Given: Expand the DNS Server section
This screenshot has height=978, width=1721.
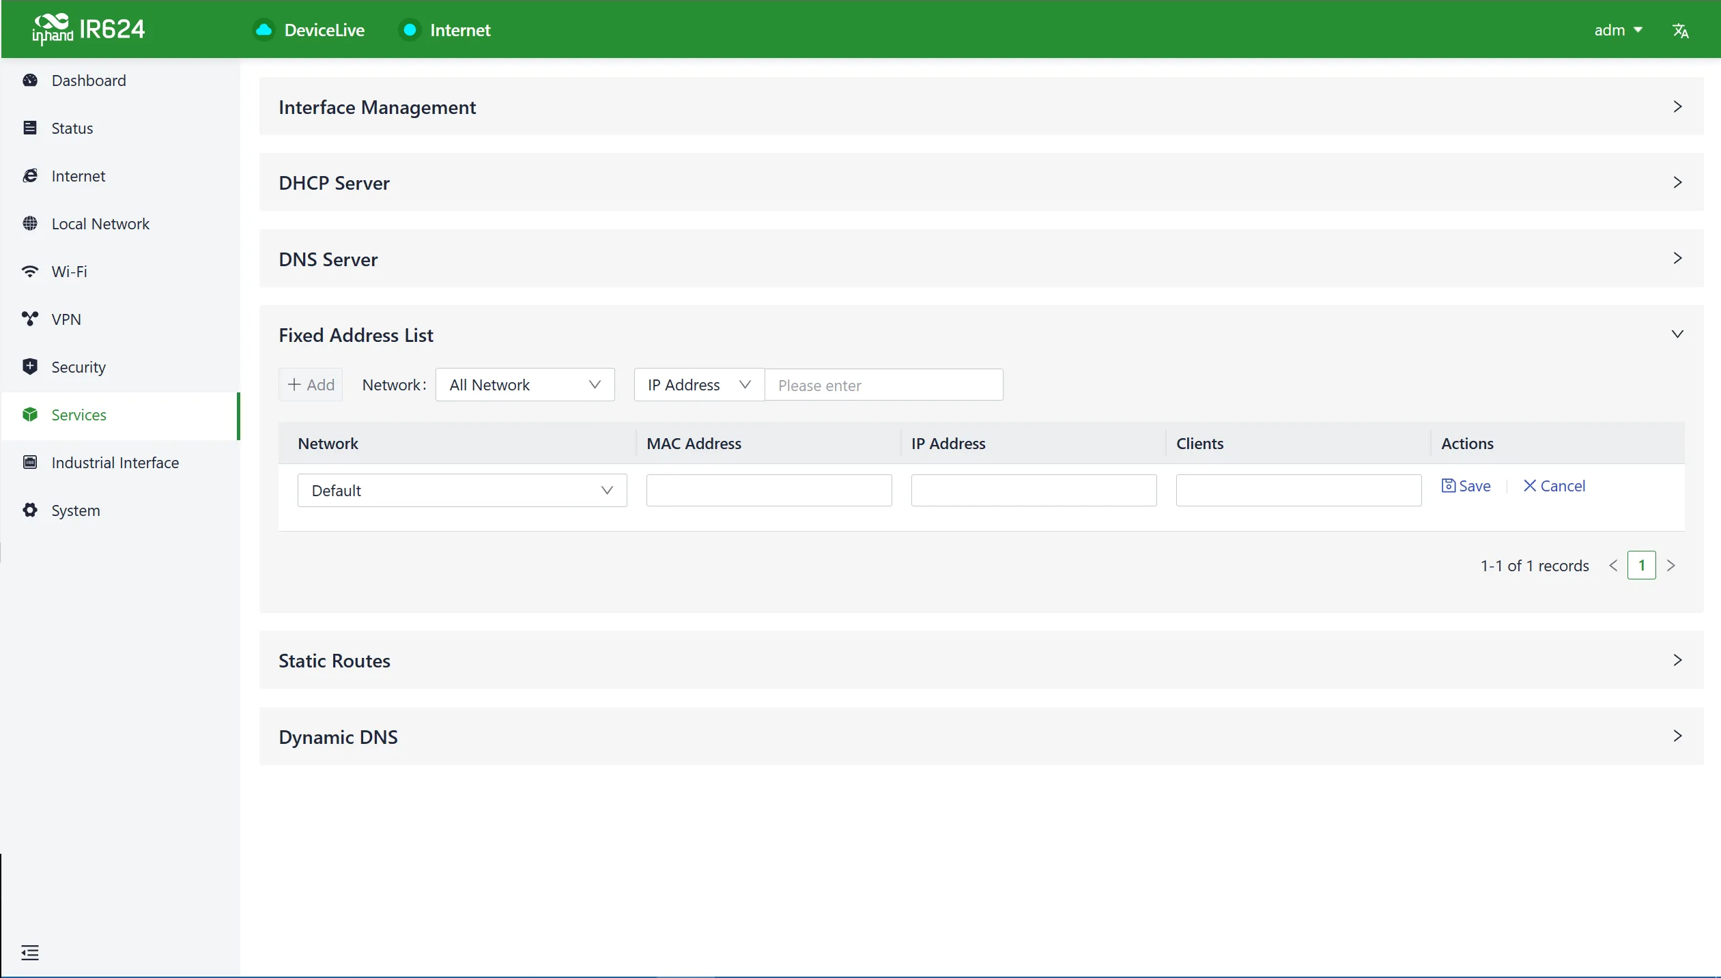Looking at the screenshot, I should 981,259.
